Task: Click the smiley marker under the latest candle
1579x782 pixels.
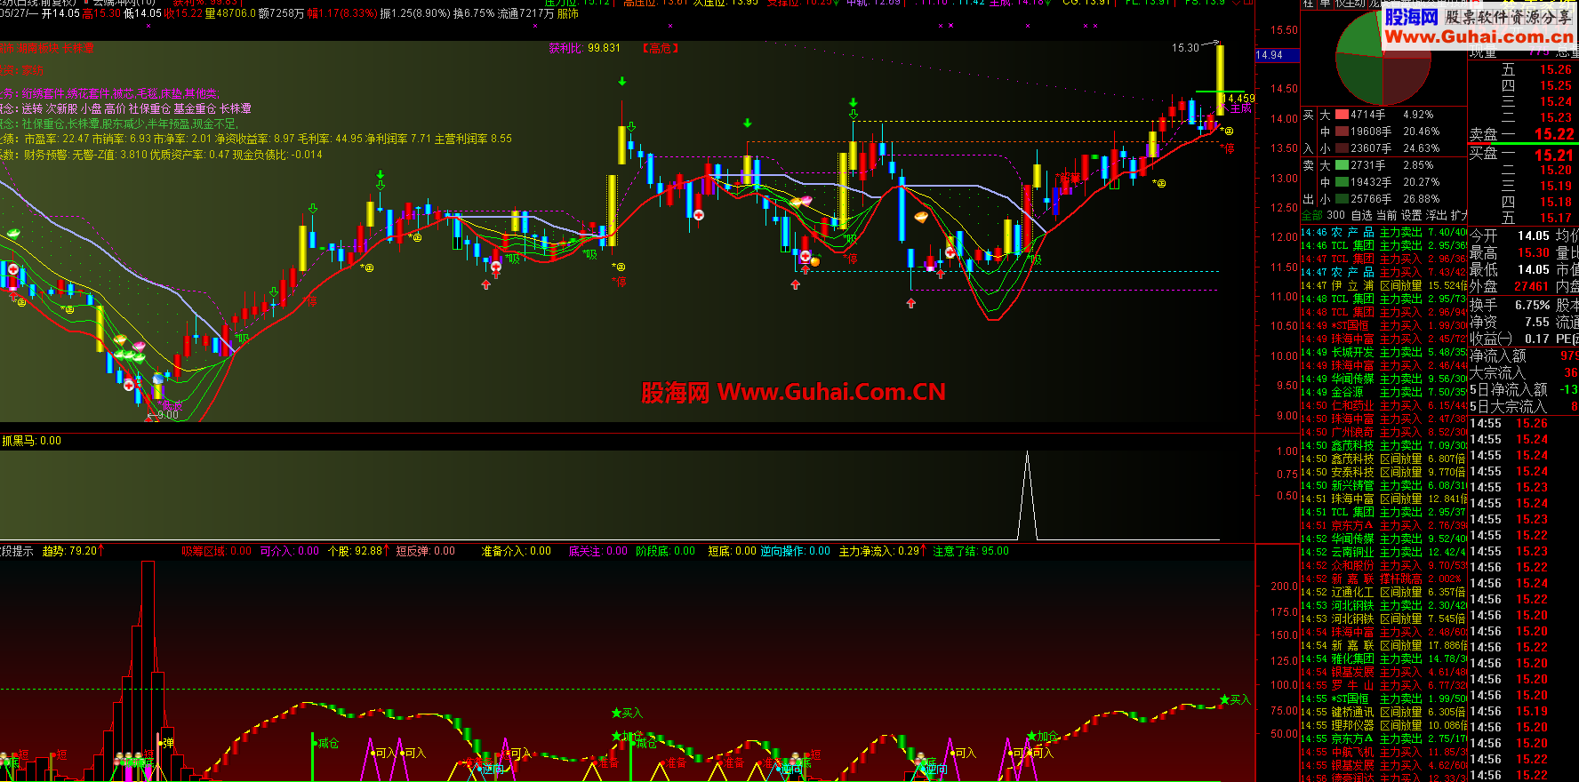Action: (x=1228, y=132)
